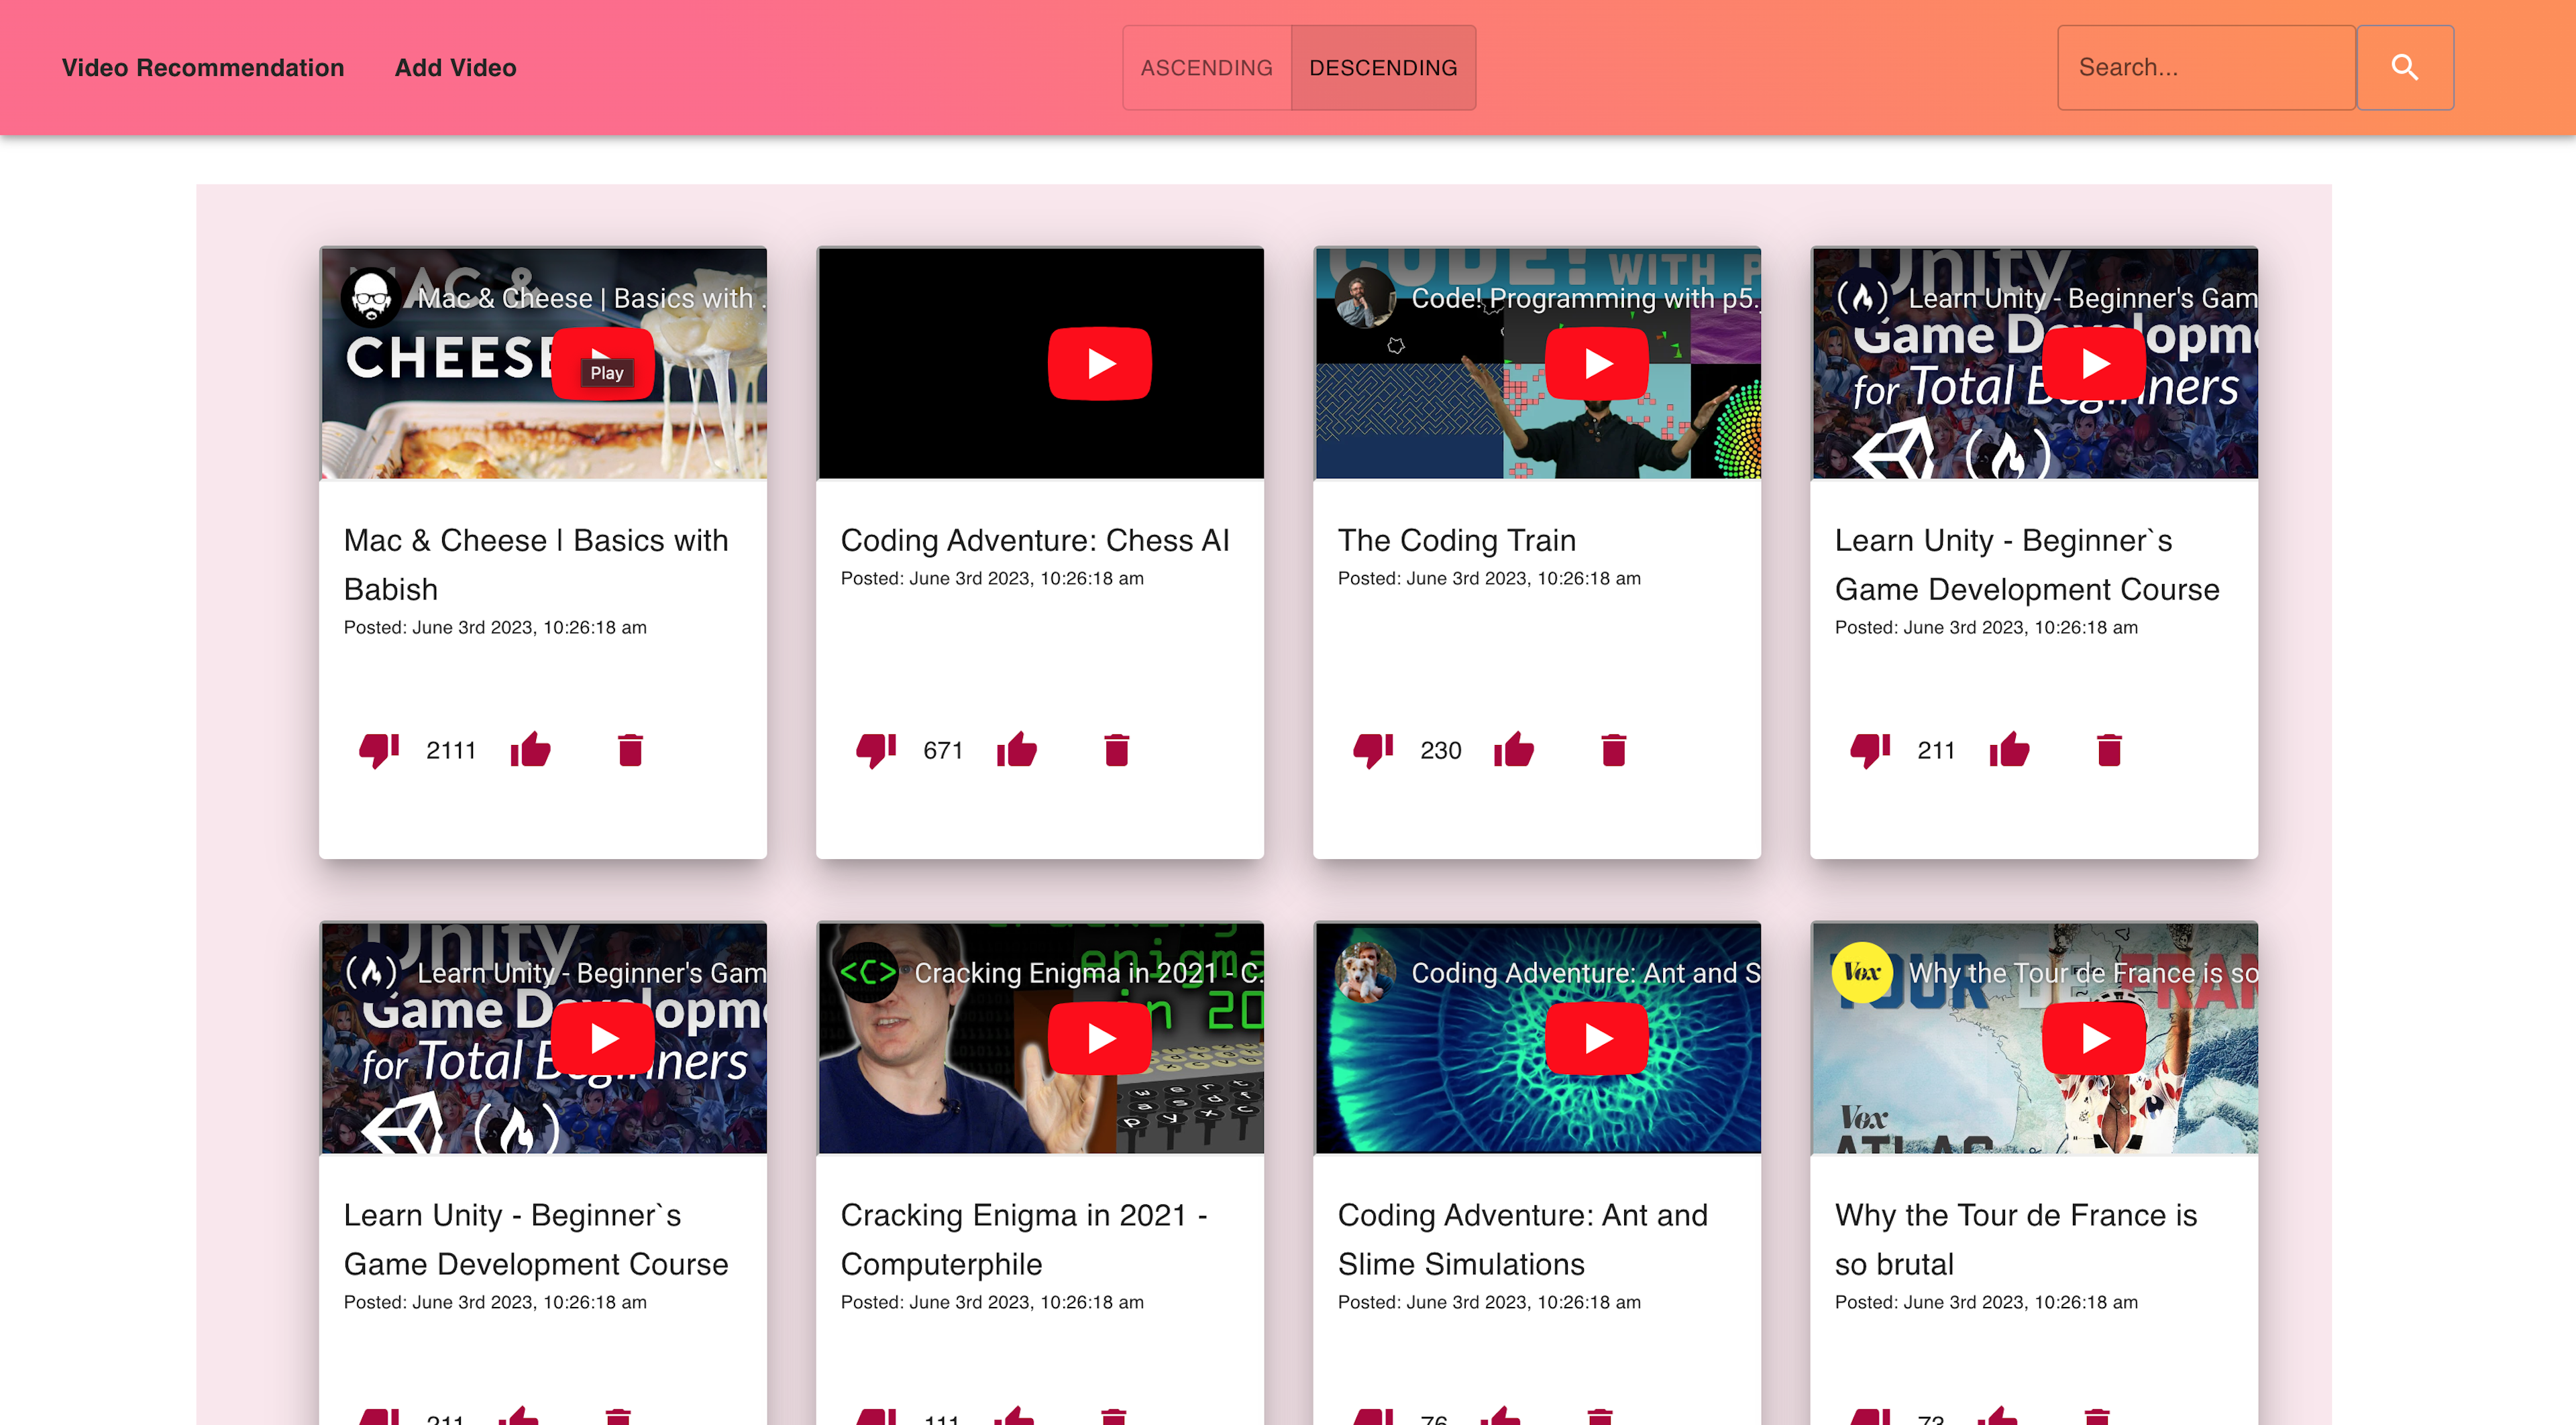
Task: Play the Coding Train video
Action: coord(1597,363)
